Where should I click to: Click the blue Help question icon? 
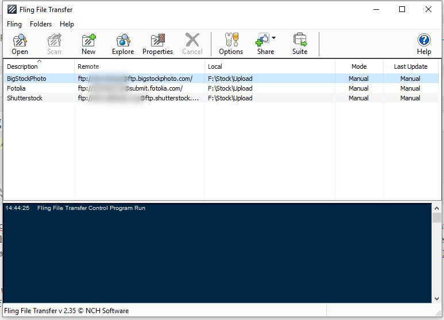tap(424, 40)
